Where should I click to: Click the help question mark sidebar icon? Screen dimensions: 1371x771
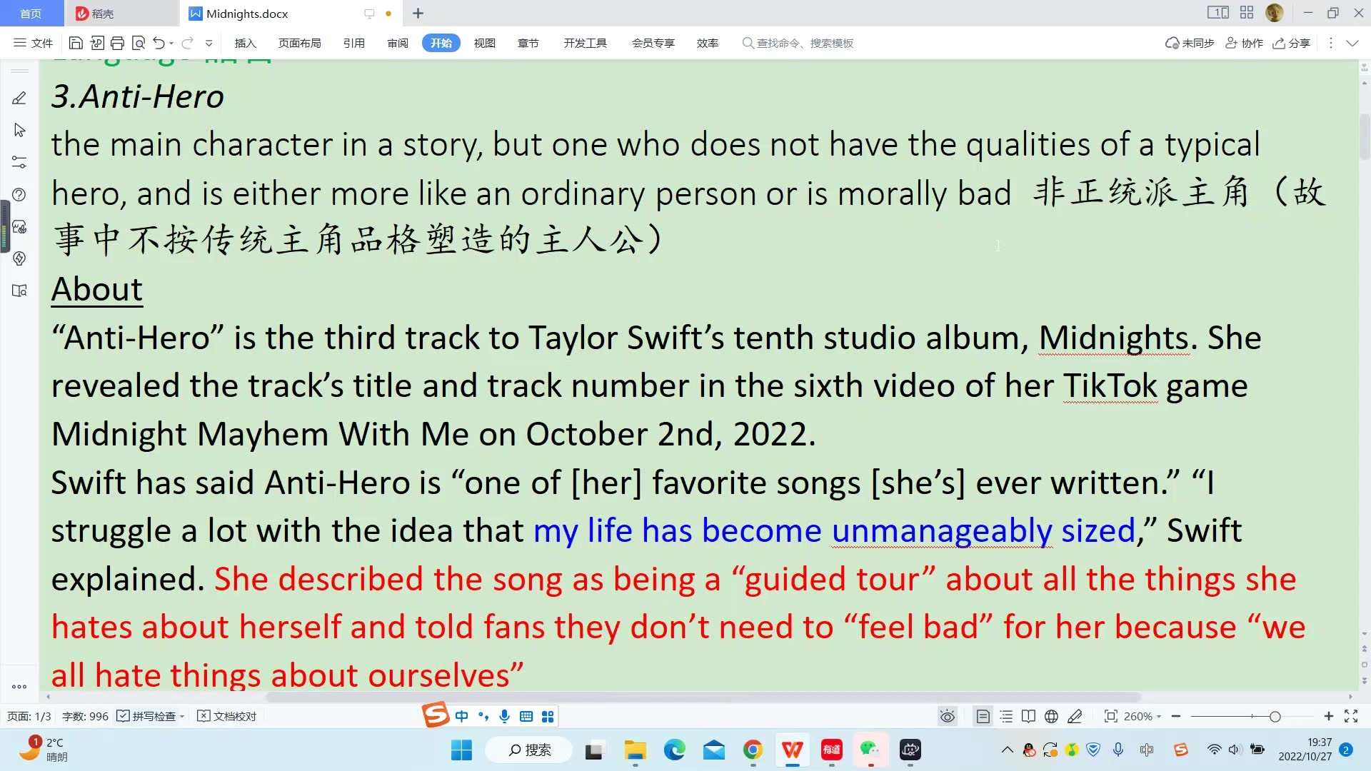[x=19, y=194]
